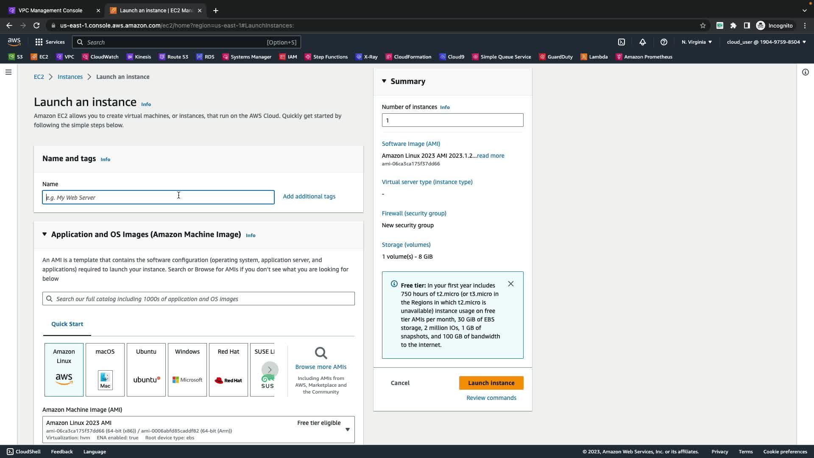Open the notifications bell icon
The image size is (814, 458).
click(x=643, y=42)
